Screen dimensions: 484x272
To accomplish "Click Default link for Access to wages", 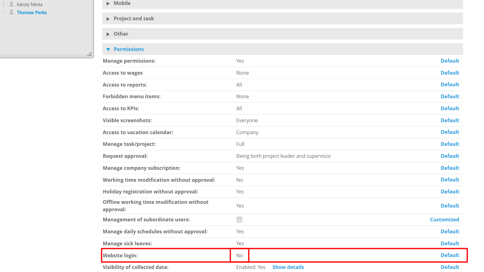I will [x=450, y=73].
